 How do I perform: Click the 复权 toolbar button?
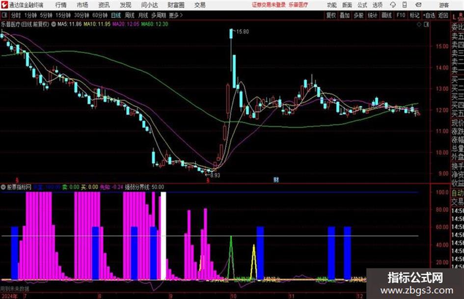pos(331,15)
